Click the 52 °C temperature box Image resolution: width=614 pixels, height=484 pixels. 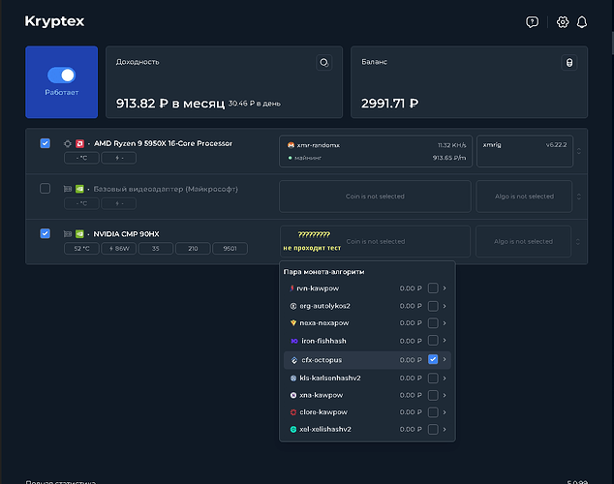click(x=81, y=249)
